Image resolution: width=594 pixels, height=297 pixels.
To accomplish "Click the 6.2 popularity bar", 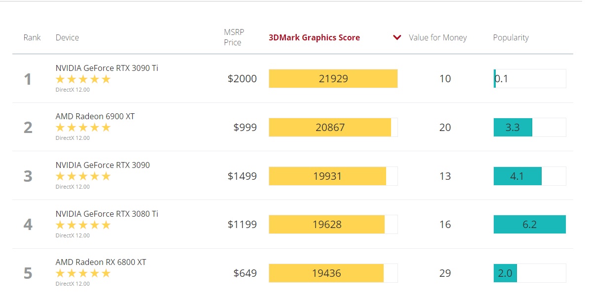I will point(529,225).
